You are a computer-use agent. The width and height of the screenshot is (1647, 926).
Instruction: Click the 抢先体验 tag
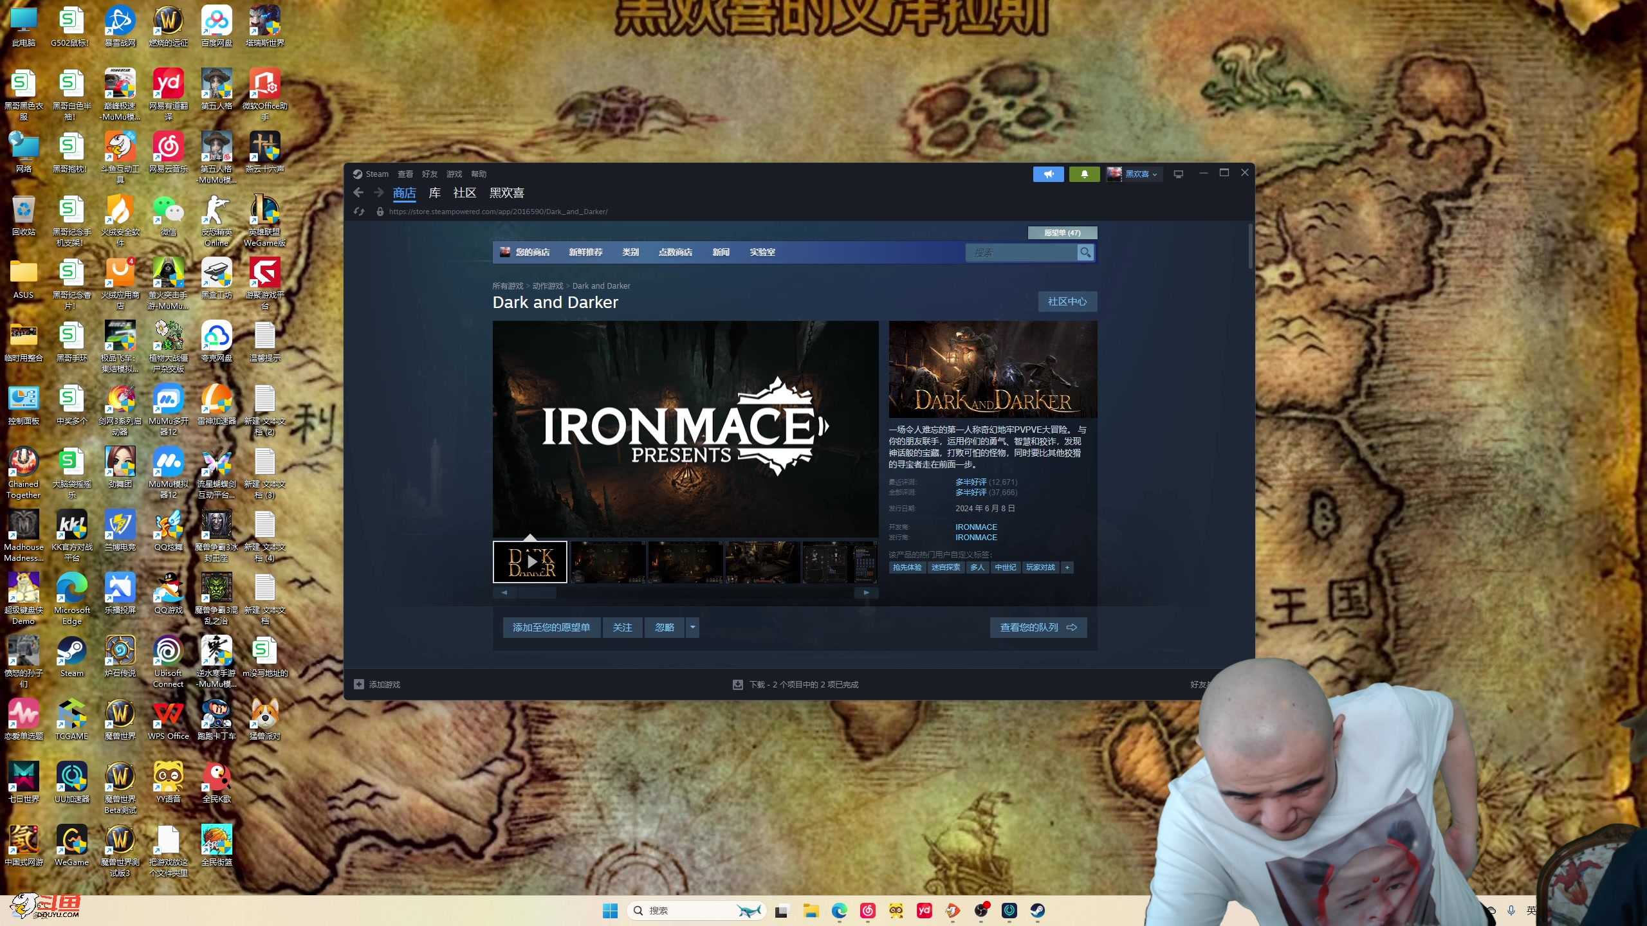pyautogui.click(x=907, y=567)
